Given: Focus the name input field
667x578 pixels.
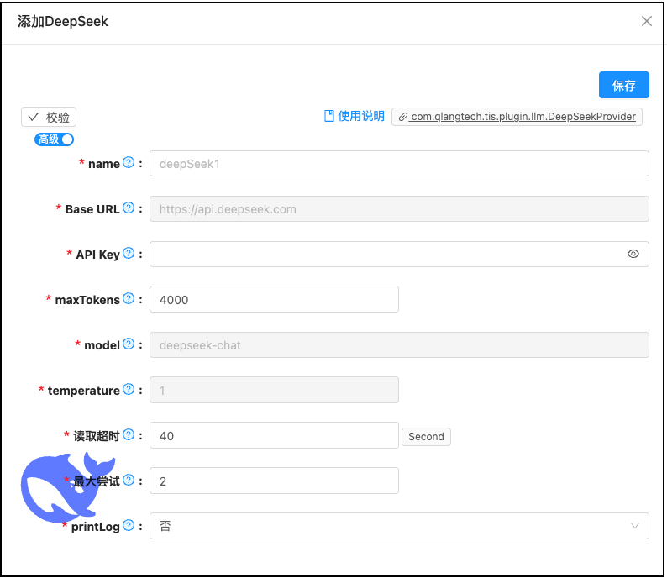Looking at the screenshot, I should click(x=399, y=164).
